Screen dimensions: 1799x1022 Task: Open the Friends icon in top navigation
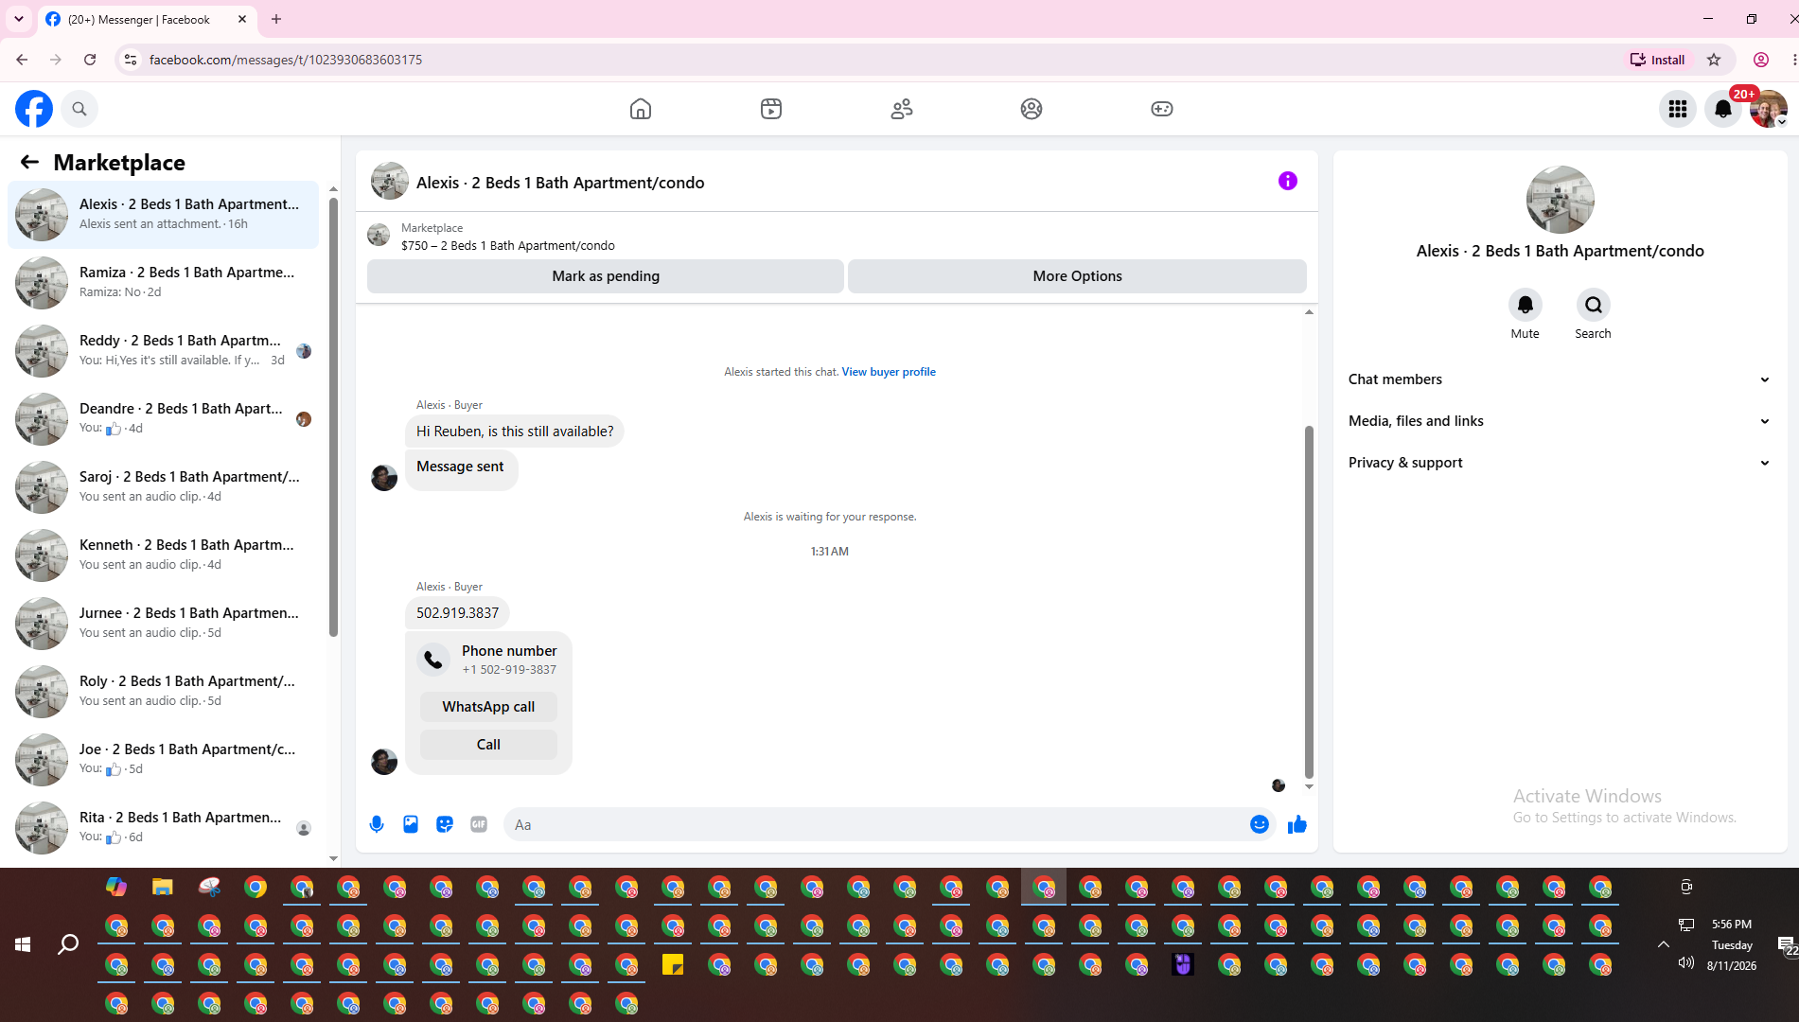pyautogui.click(x=902, y=109)
